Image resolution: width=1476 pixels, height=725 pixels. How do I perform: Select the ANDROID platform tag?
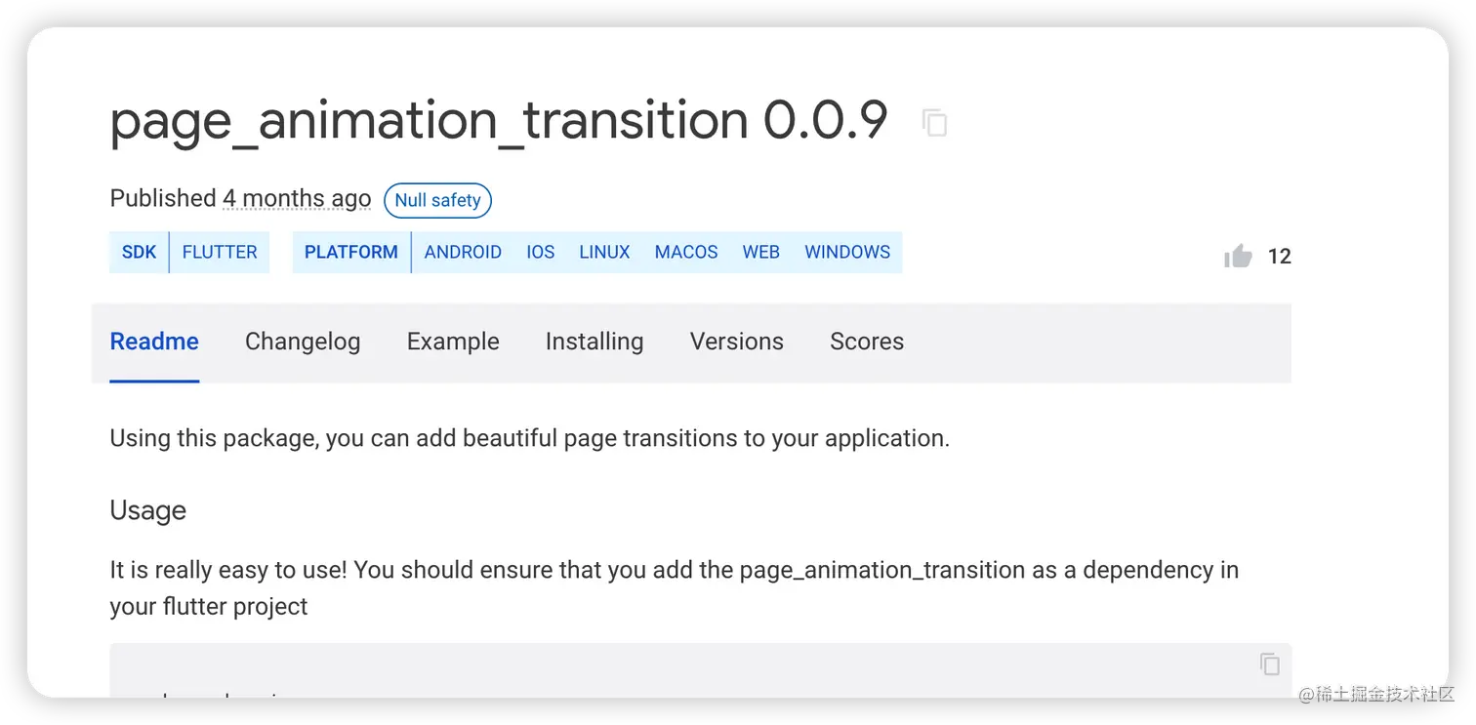[463, 252]
